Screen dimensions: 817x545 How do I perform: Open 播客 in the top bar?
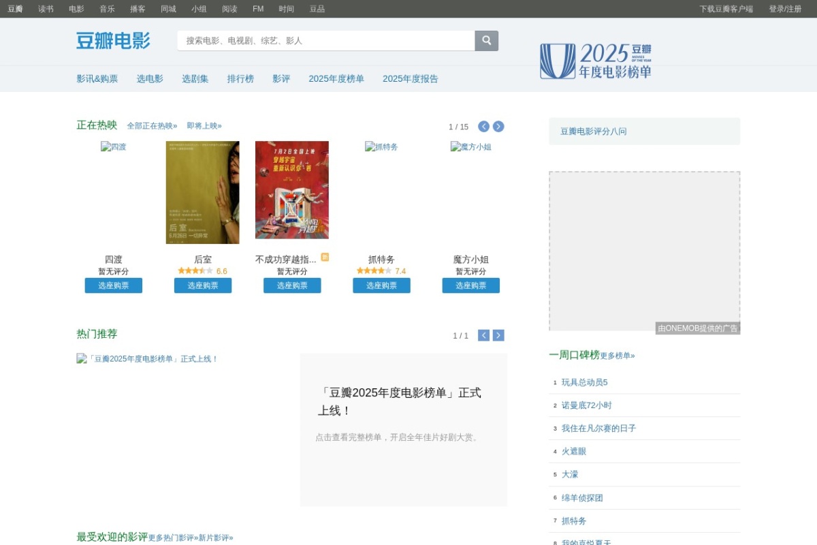[x=138, y=9]
